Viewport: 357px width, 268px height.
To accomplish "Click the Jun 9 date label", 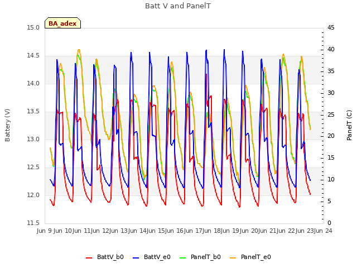I will click(45, 231).
